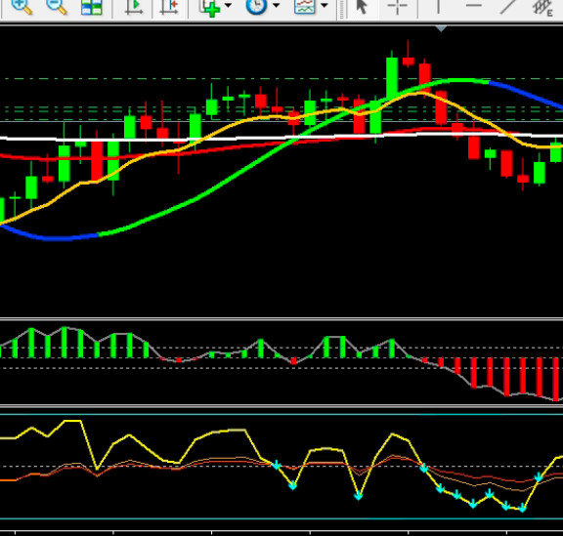Expand the indicators dropdown arrow
This screenshot has width=563, height=536.
[x=228, y=6]
